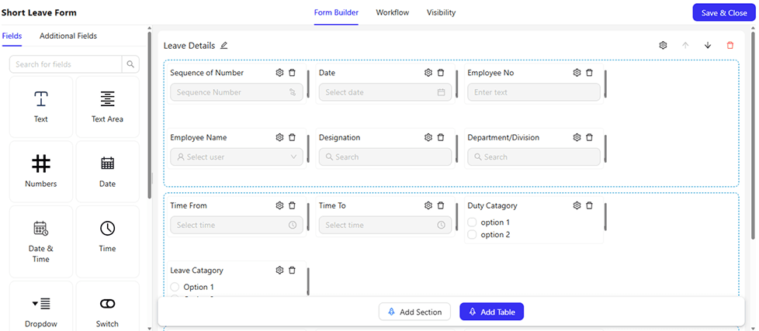759x331 pixels.
Task: Open settings for the Sequence of Number field
Action: pyautogui.click(x=279, y=73)
